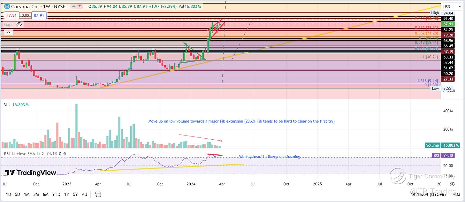Select the 6M time range
Screen dimensions: 465x202
(46, 194)
